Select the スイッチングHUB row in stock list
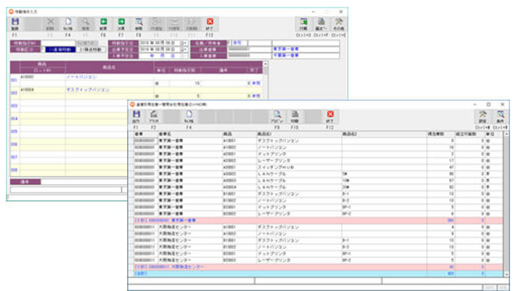Viewport: 516px width, 291px height. 318,167
